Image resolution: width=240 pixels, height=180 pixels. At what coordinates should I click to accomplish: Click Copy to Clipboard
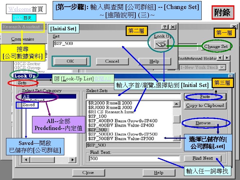pos(205,105)
